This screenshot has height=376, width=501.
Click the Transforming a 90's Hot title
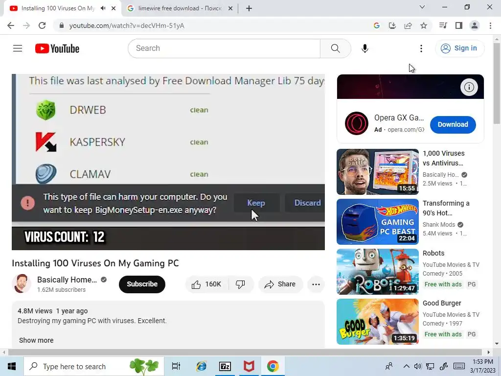(446, 208)
